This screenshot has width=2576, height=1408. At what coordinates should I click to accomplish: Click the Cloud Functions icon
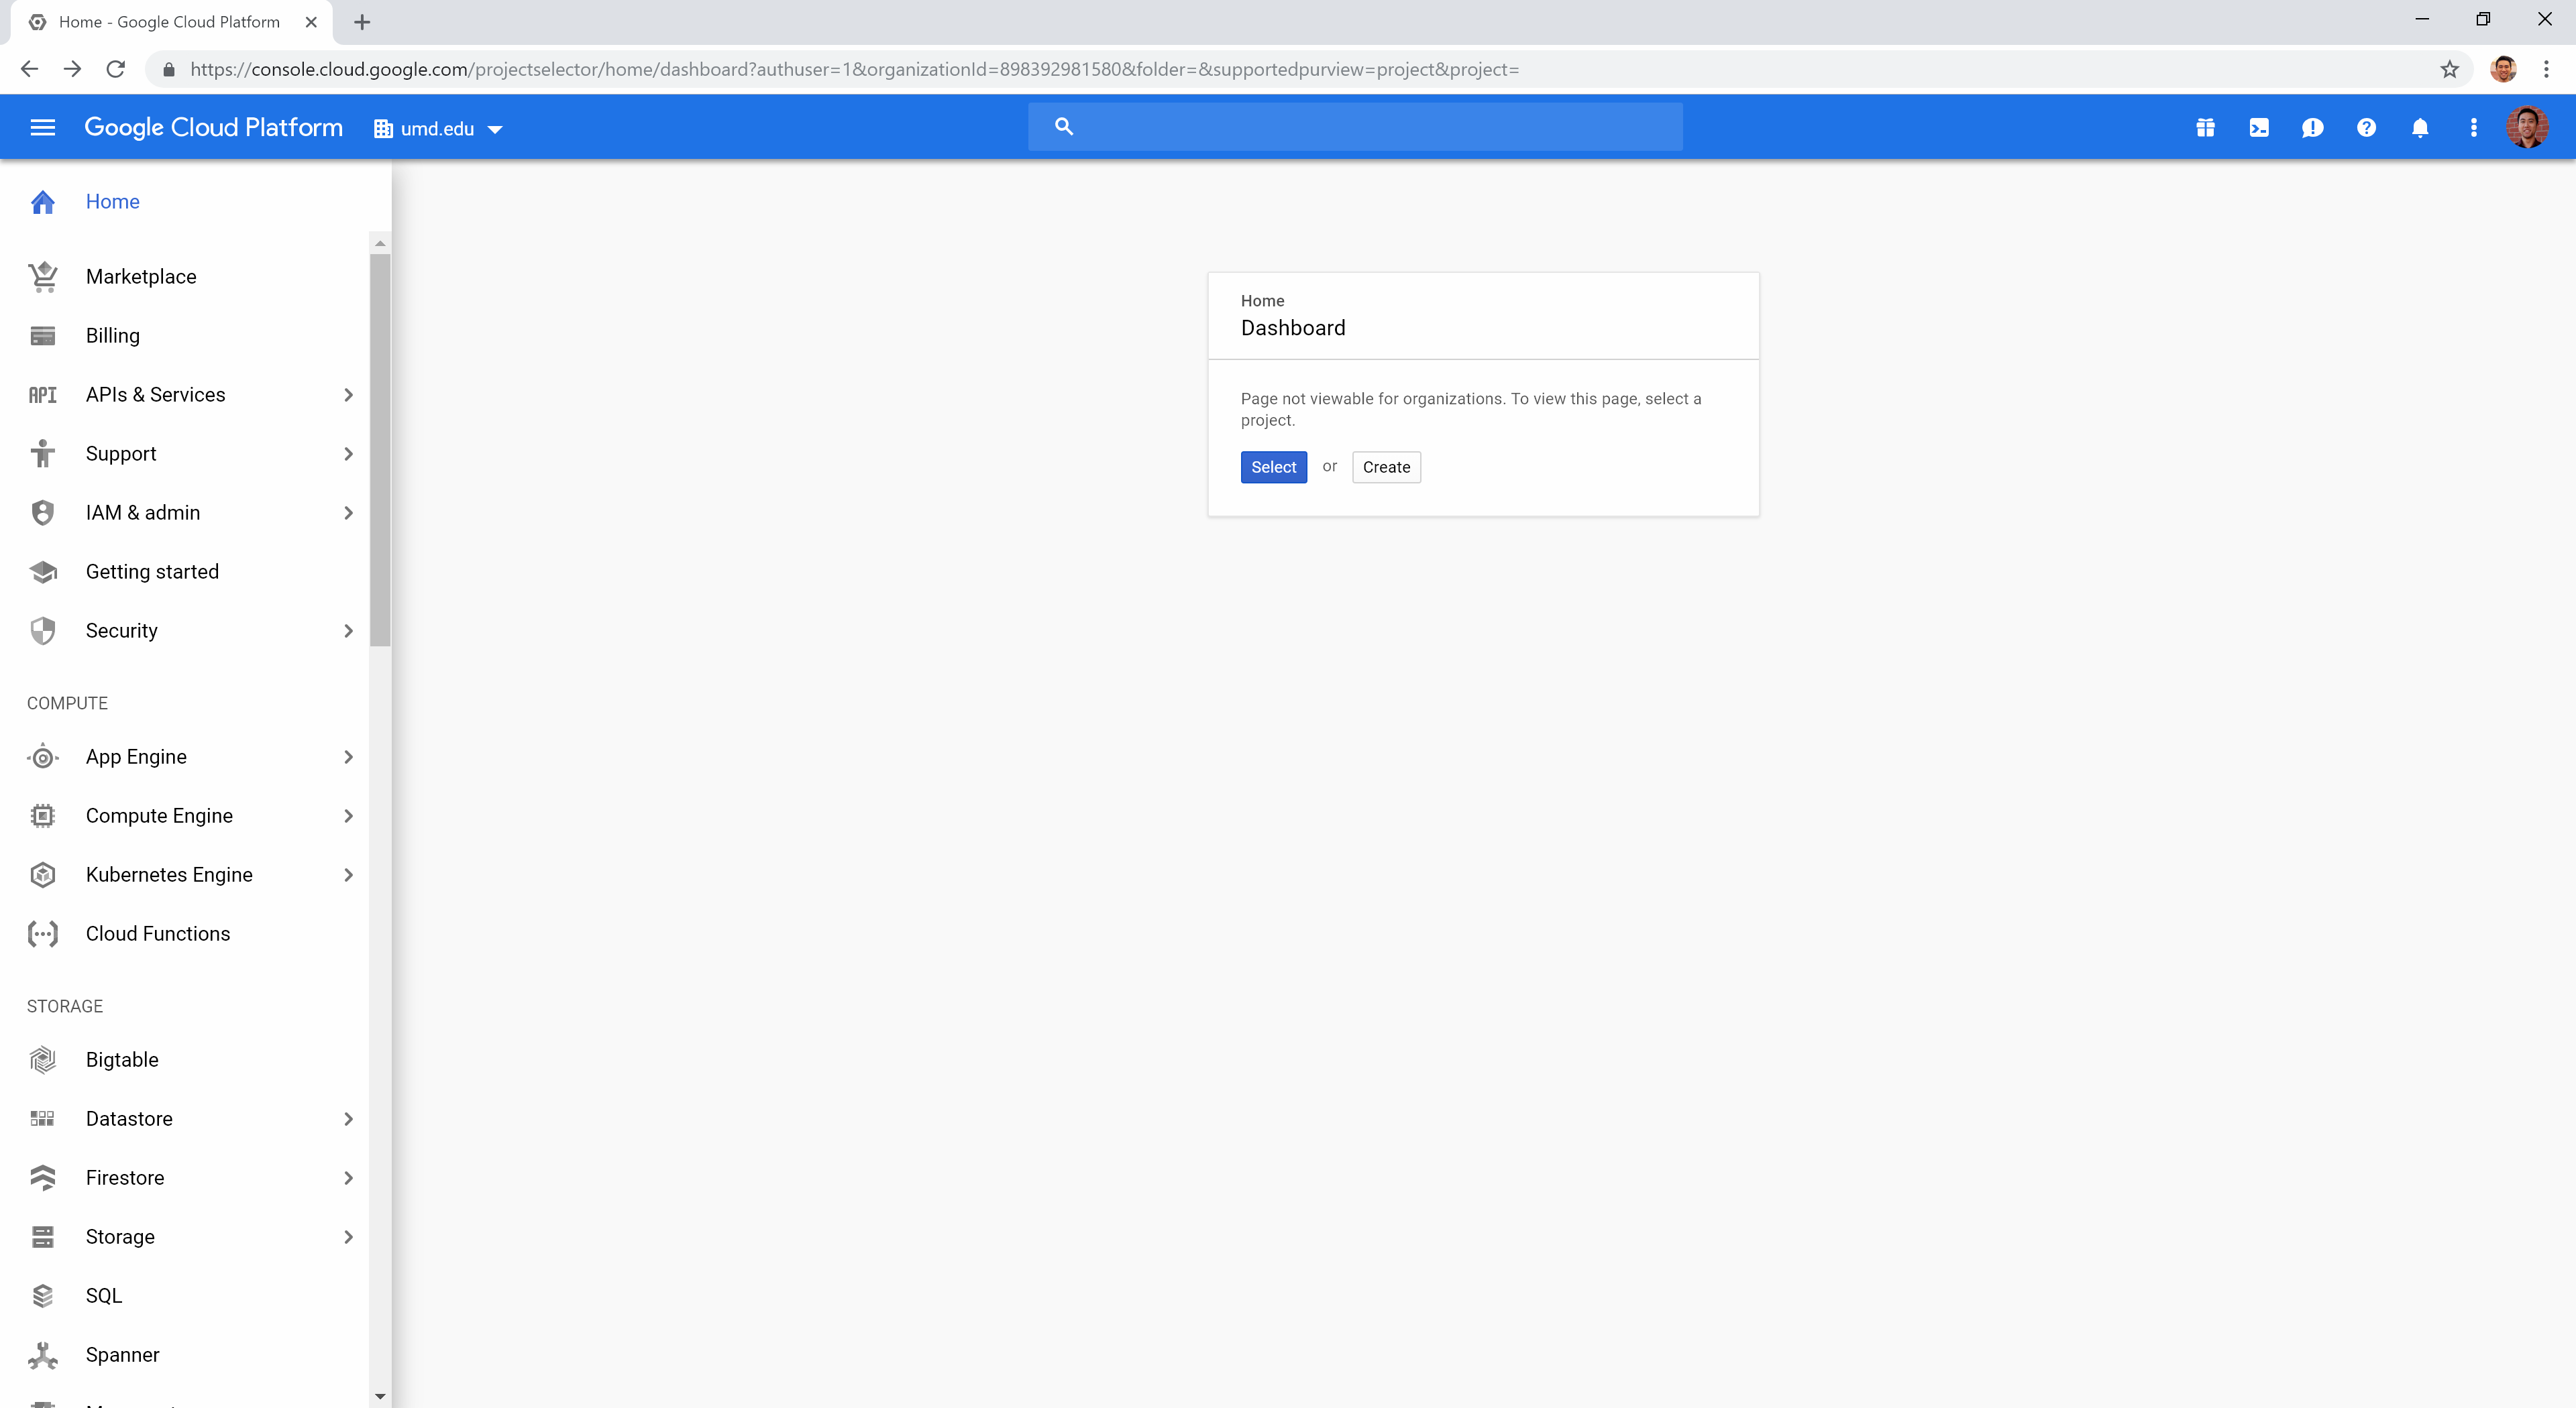pos(42,933)
